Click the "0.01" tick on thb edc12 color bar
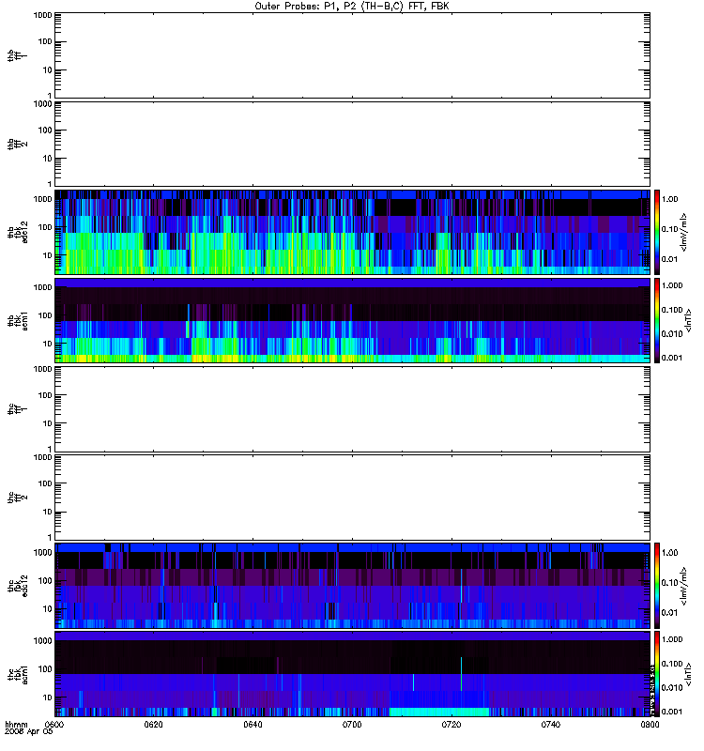The height and width of the screenshot is (751, 704). click(669, 259)
